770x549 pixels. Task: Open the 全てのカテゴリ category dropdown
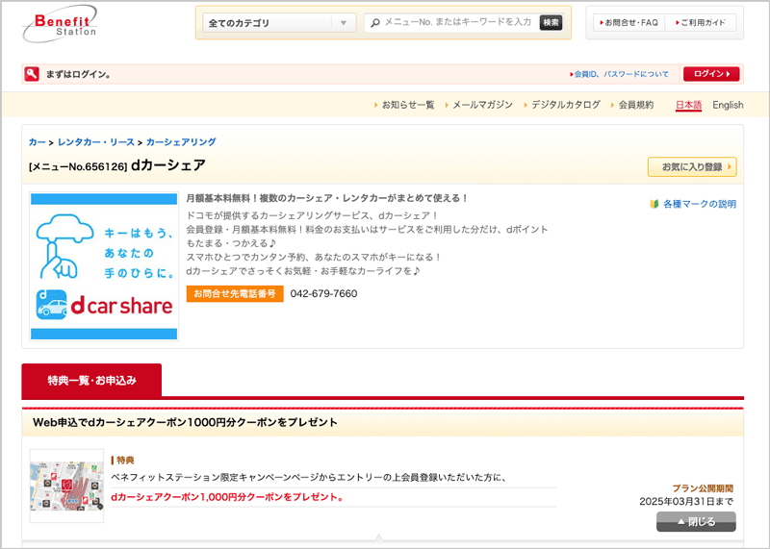click(x=279, y=23)
